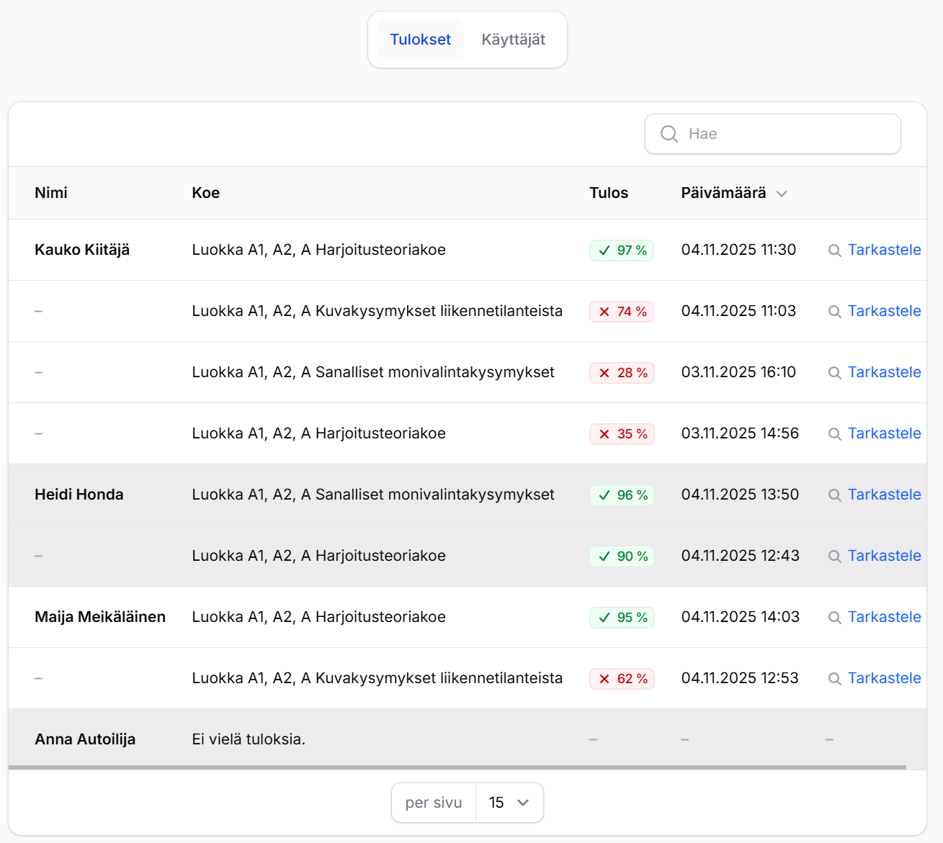Sort by Päivämäärä using the chevron arrow
This screenshot has height=843, width=943.
(x=782, y=194)
